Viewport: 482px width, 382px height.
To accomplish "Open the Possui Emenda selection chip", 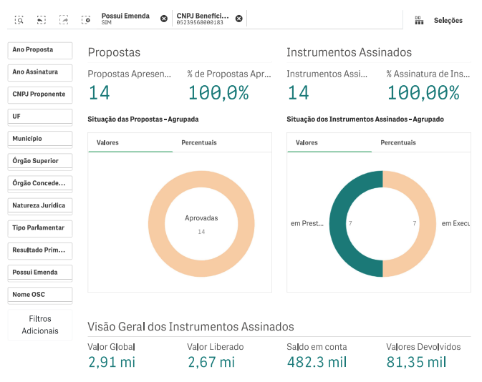I will coord(126,19).
